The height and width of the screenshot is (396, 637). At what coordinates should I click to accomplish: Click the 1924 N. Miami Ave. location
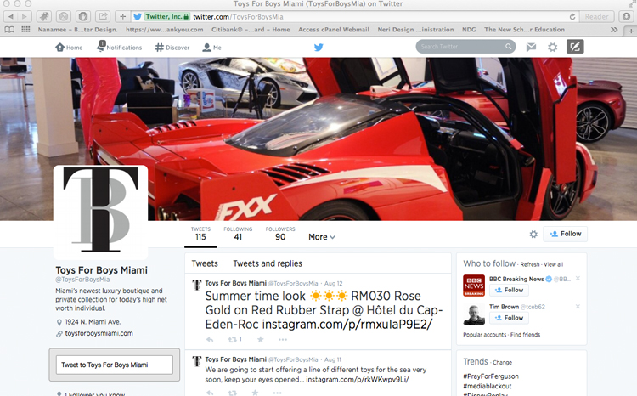click(x=93, y=322)
